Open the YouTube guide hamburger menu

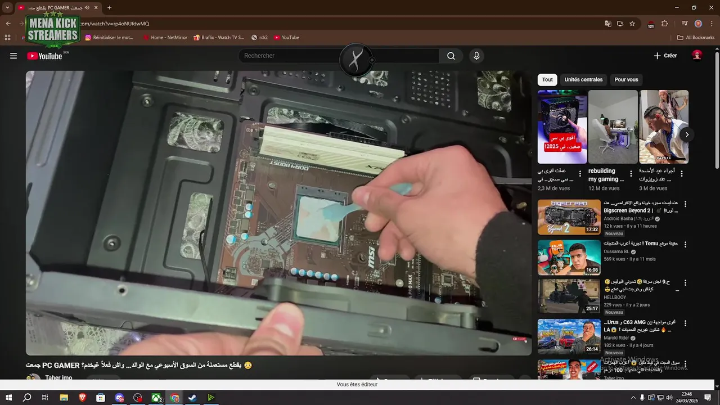click(x=13, y=56)
